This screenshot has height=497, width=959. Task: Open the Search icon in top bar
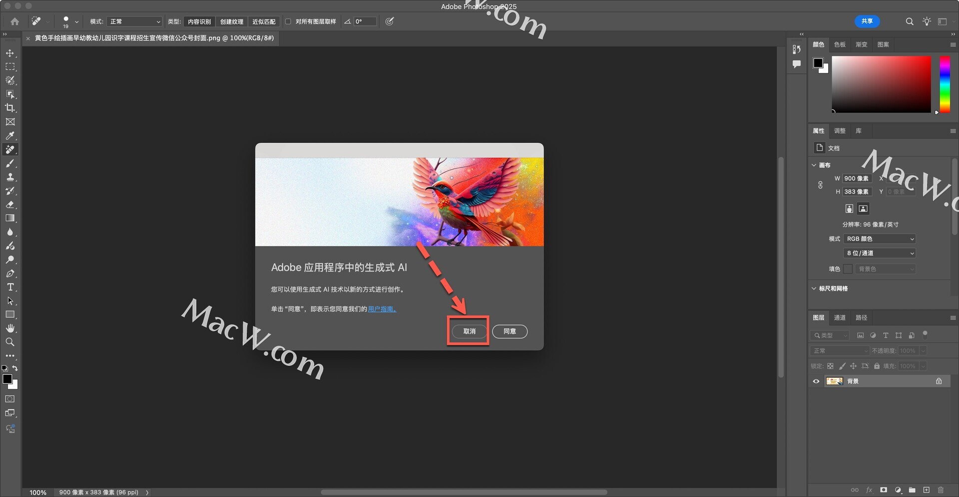910,21
